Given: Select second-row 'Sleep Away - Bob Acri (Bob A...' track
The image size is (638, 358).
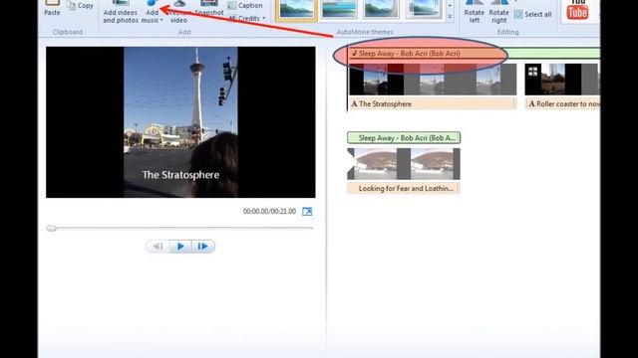Looking at the screenshot, I should (404, 138).
